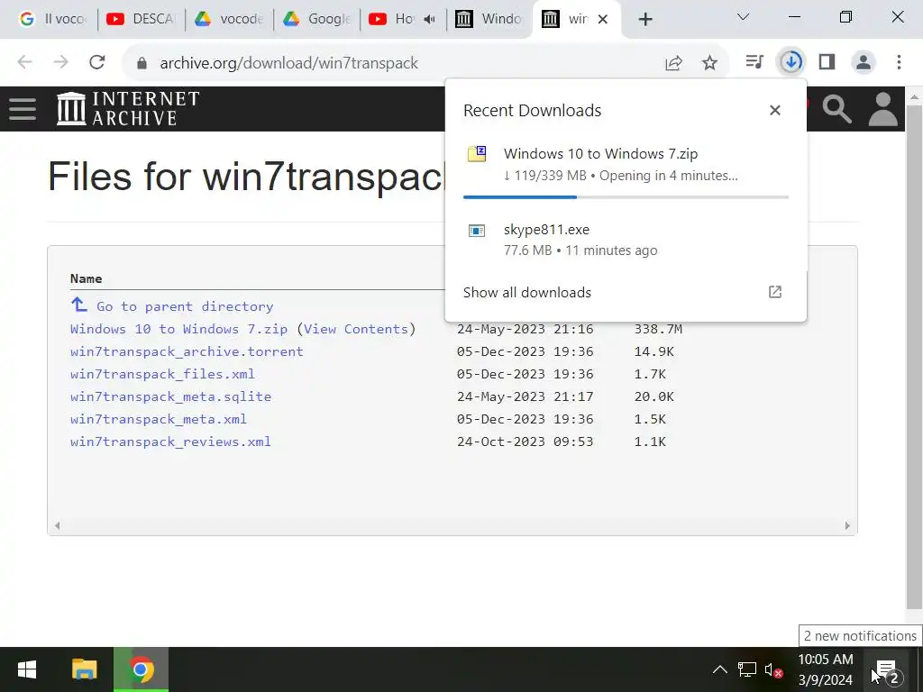Screen dimensions: 923x692
Task: Click the open-in-new-tab icon beside Show all downloads
Action: tap(775, 292)
